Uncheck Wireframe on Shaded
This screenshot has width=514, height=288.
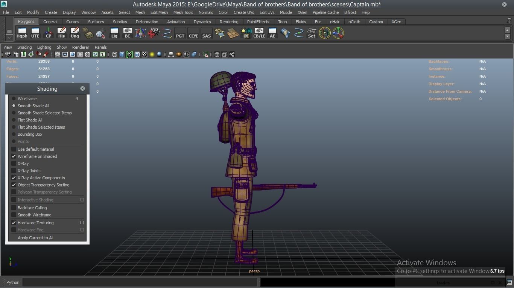click(14, 156)
